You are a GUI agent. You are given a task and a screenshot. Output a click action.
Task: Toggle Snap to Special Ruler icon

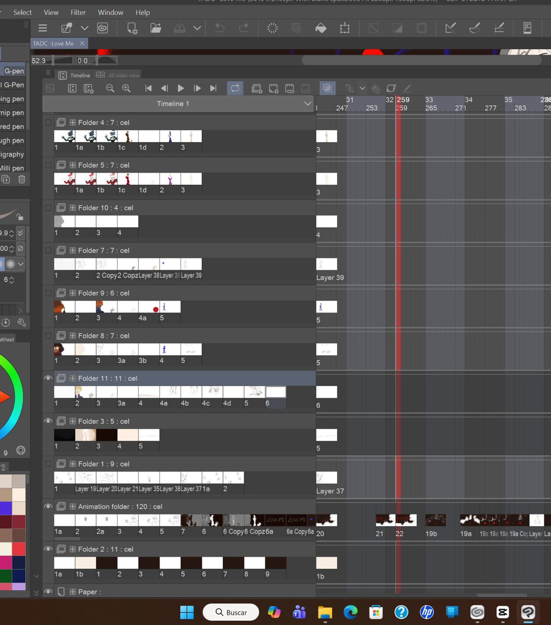475,28
